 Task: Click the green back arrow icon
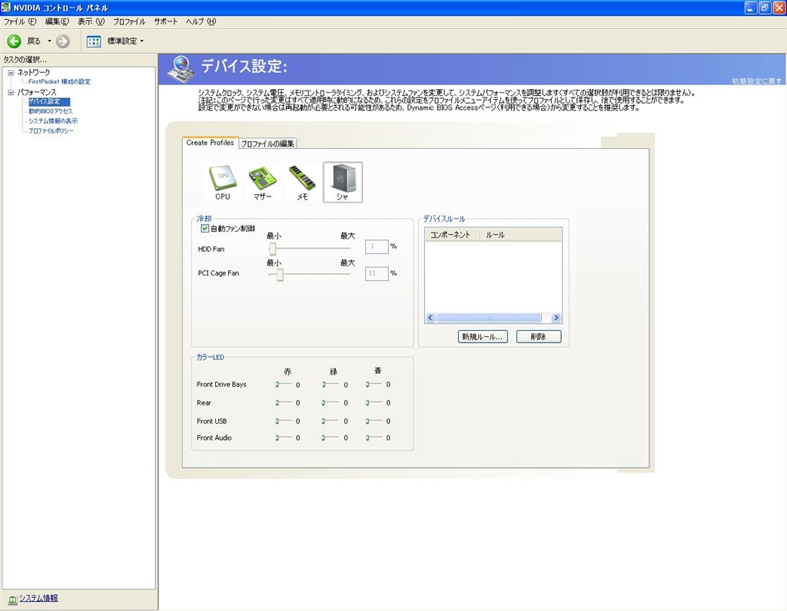(x=14, y=41)
